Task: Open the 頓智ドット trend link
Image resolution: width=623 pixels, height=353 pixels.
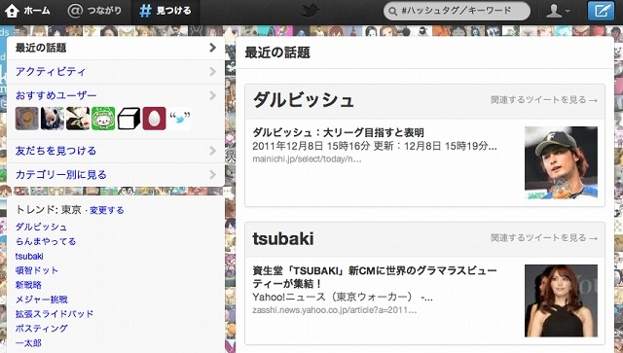Action: (x=37, y=270)
